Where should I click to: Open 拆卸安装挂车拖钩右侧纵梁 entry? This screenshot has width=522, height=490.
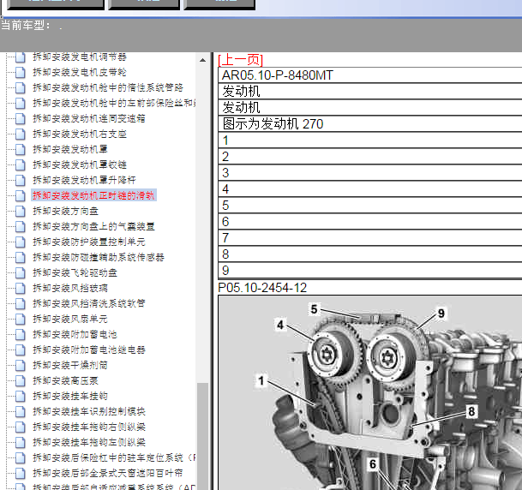(x=89, y=427)
